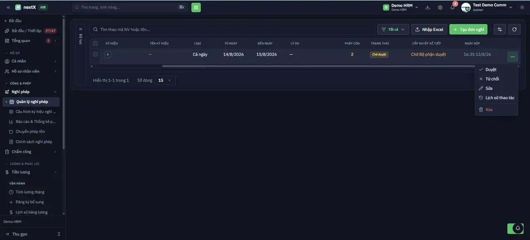Open the column display settings icon
530x240 pixels.
(x=500, y=29)
